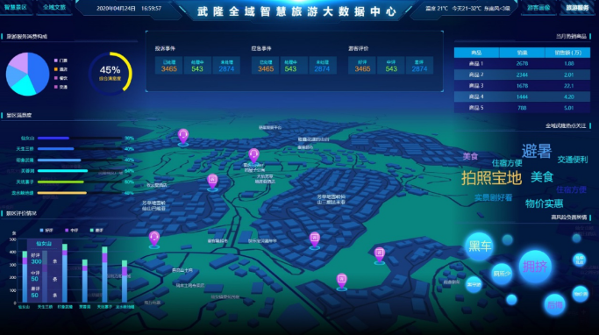This screenshot has width=599, height=335.
Task: Click the 印象武隆 stacked bar in chart
Action: point(65,274)
